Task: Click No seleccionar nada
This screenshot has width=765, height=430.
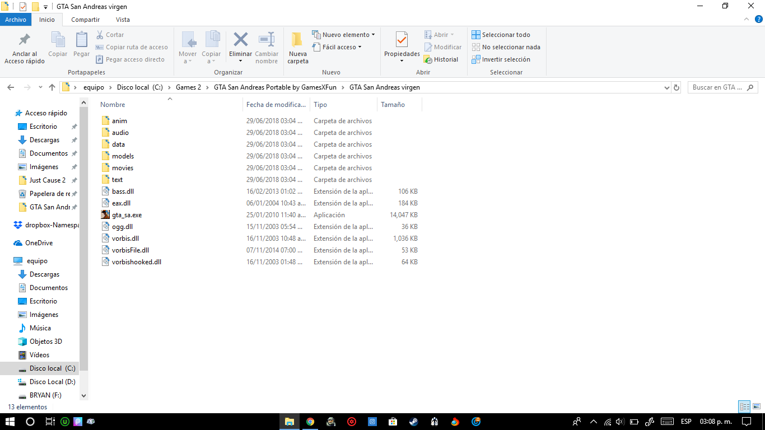Action: click(506, 47)
